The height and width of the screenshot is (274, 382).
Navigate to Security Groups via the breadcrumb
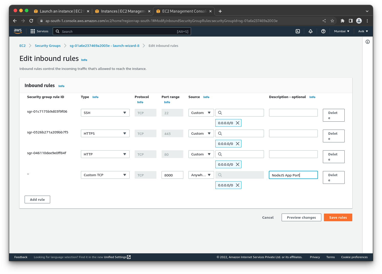click(x=48, y=46)
